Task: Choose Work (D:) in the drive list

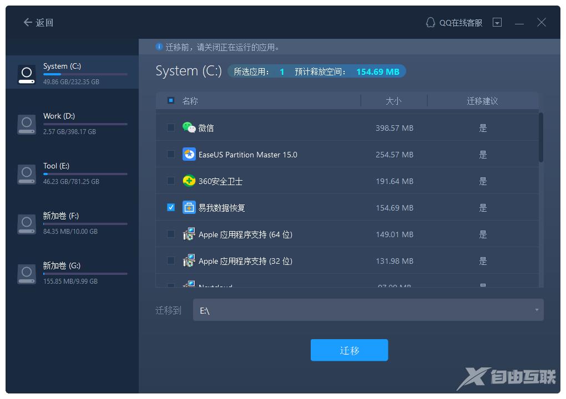Action: pyautogui.click(x=72, y=124)
